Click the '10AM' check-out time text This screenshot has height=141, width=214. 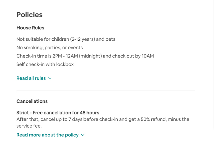click(148, 56)
